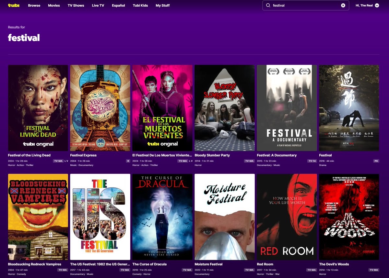Screen dimensions: 389x278
Task: Open Bloody Slumber Party poster
Action: point(225,108)
